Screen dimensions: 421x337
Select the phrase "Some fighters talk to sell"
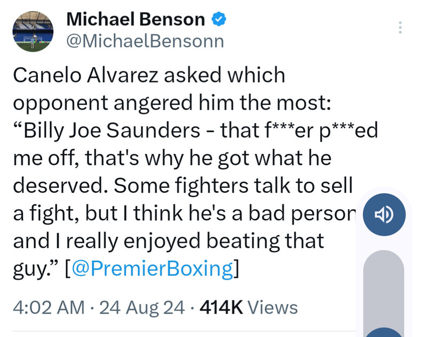pos(234,186)
